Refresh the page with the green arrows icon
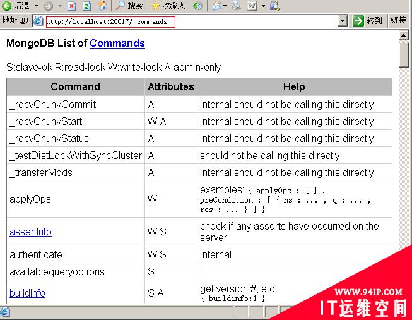412x320 pixels. click(x=86, y=6)
